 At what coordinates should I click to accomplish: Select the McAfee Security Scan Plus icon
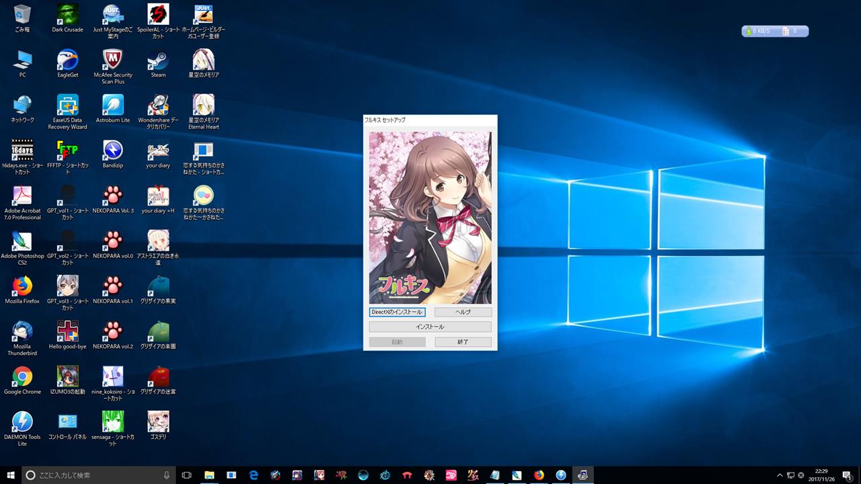(x=113, y=67)
